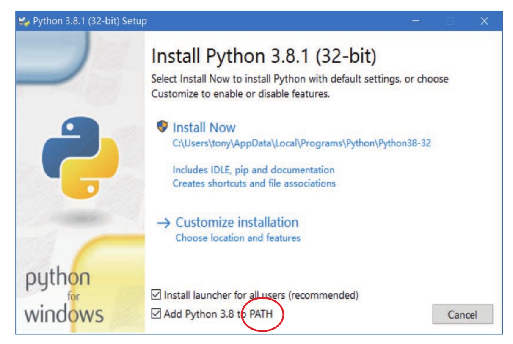Close the Python Setup window
Viewport: 513px width, 344px height.
click(484, 21)
